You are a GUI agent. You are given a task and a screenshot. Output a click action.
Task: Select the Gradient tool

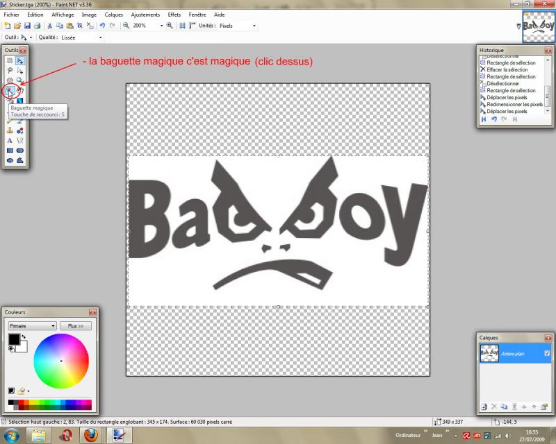(20, 101)
